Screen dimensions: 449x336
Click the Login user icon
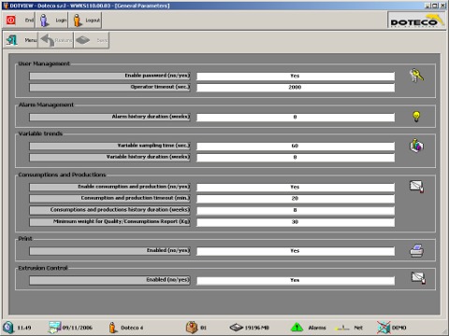point(44,21)
